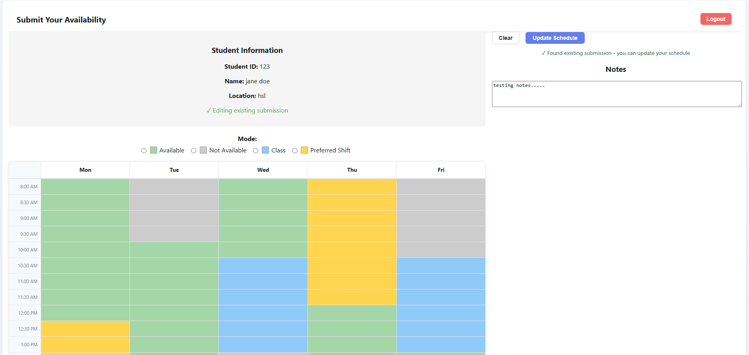This screenshot has height=355, width=749.
Task: Select the Wednesday 10:30 AM class slot
Action: [x=263, y=266]
